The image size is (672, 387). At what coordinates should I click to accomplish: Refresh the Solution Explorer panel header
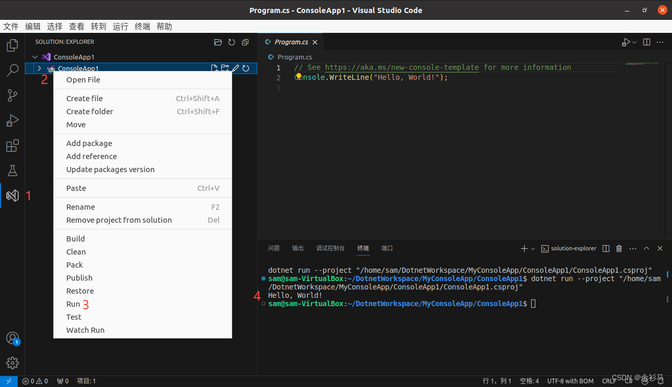click(232, 42)
